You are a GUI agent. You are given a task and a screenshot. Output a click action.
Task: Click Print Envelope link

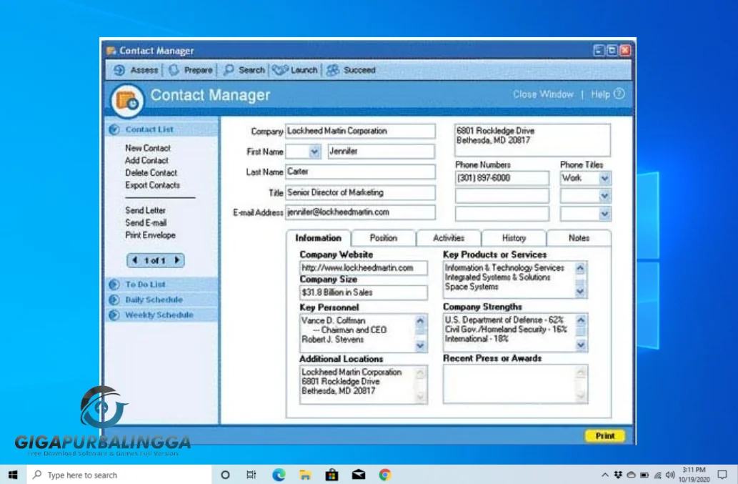150,235
